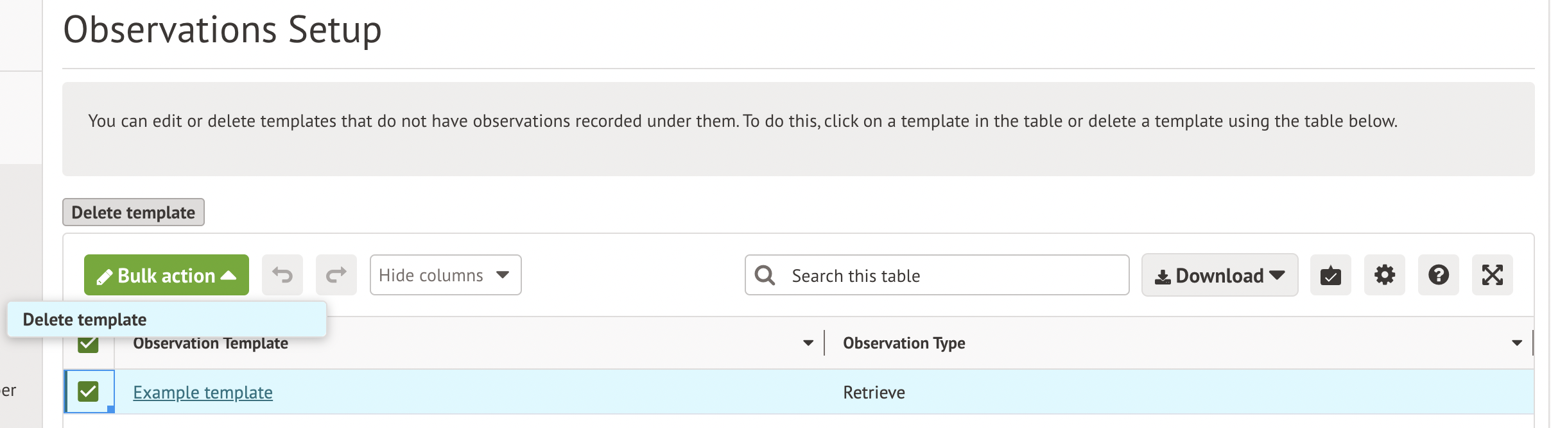Open the Example template link
1551x428 pixels.
pyautogui.click(x=203, y=392)
